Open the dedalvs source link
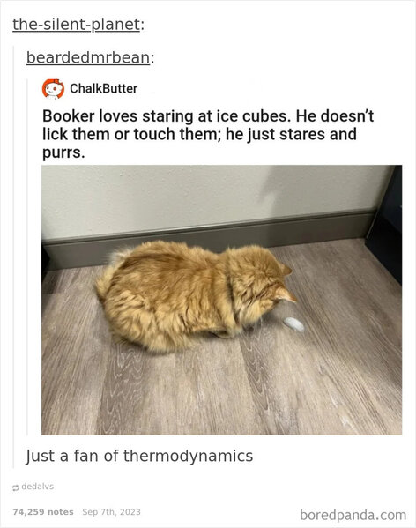This screenshot has width=416, height=528. (x=37, y=487)
